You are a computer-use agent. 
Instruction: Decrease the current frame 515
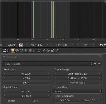click(x=78, y=45)
